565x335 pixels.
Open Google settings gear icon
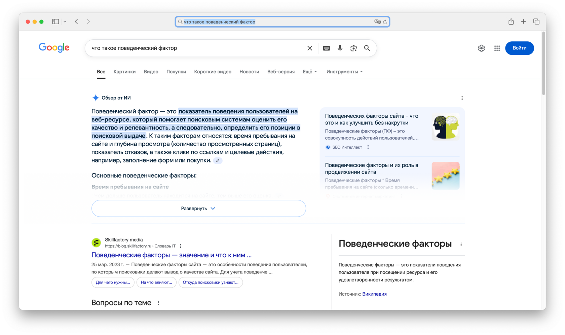click(x=482, y=48)
